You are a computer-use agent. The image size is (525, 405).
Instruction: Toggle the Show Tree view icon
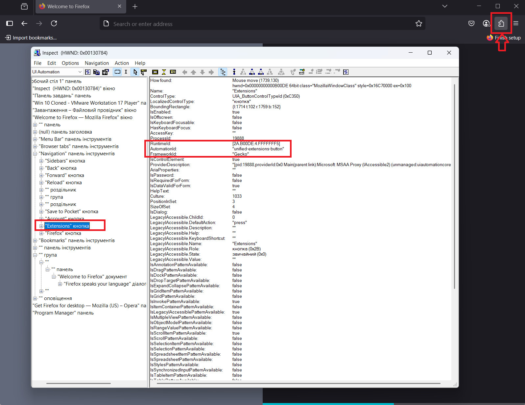223,72
